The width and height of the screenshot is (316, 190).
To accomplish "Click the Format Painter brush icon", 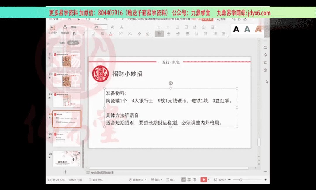I will point(65,28).
